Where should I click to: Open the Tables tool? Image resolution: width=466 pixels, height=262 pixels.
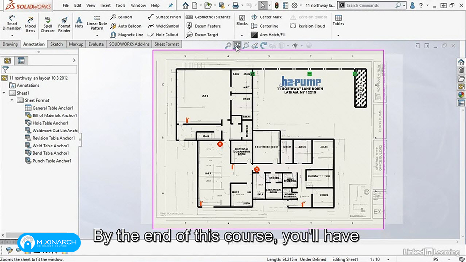pyautogui.click(x=338, y=20)
